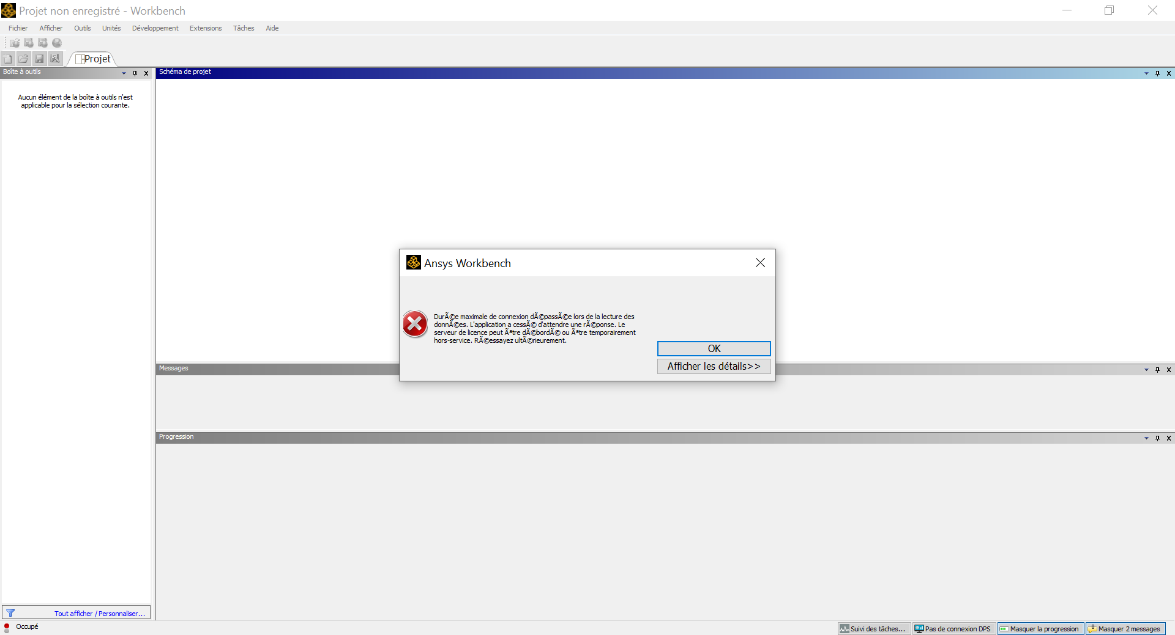Click the red error icon in dialog
Viewport: 1175px width, 635px height.
415,324
